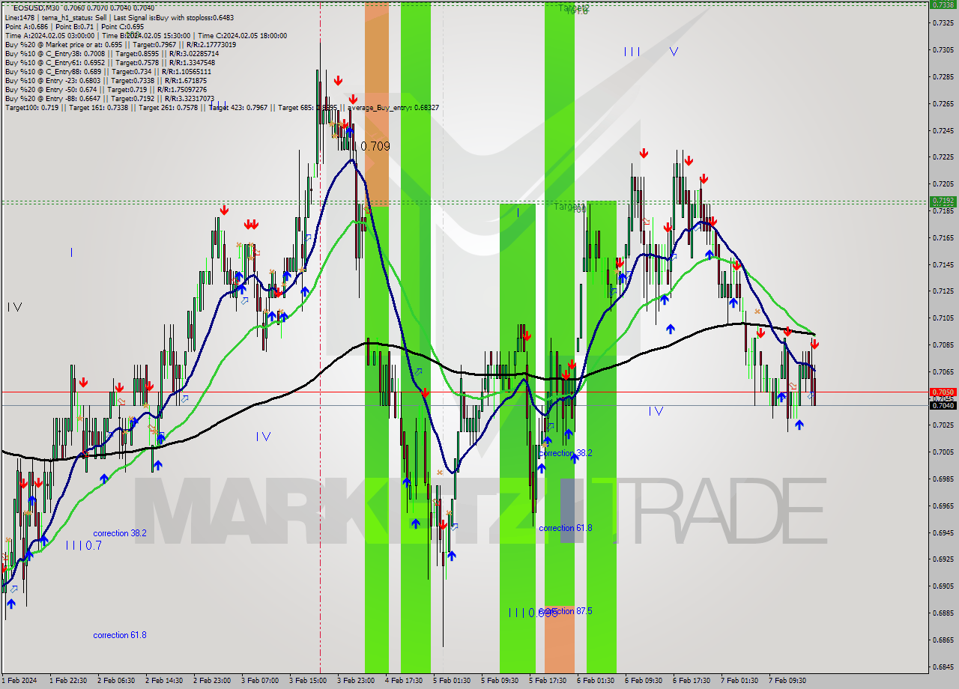Click the 0.7005 price axis label
The width and height of the screenshot is (959, 689).
[x=943, y=452]
